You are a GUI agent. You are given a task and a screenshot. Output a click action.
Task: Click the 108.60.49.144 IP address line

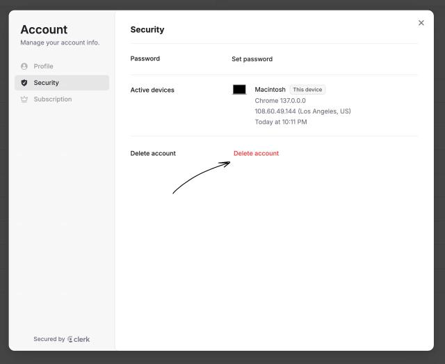pos(302,111)
